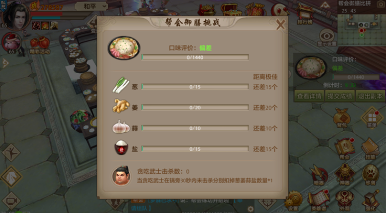
Task: Open the 强化 anvil enhancement icon
Action: click(371, 201)
